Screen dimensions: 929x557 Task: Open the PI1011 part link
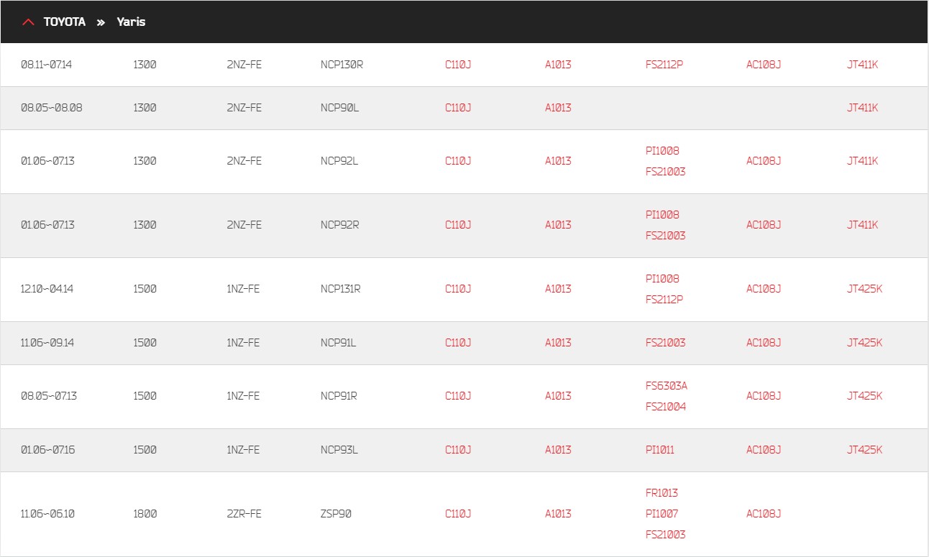pos(660,450)
